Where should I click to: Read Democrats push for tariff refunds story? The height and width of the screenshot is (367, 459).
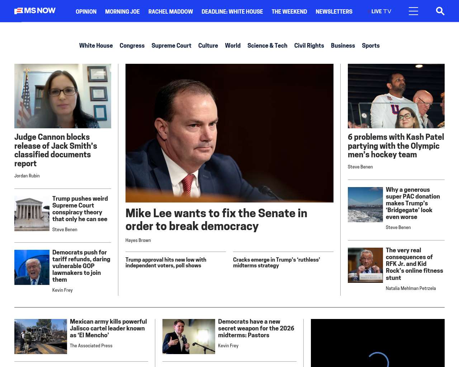tap(81, 266)
